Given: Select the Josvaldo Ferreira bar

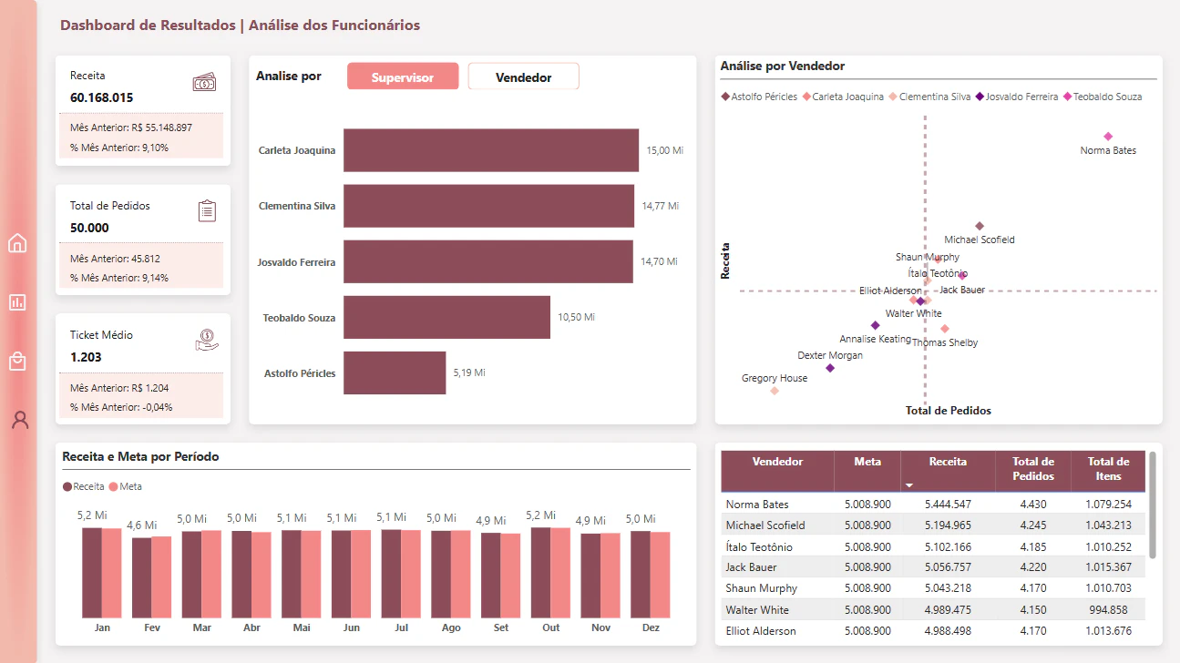Looking at the screenshot, I should (x=487, y=262).
